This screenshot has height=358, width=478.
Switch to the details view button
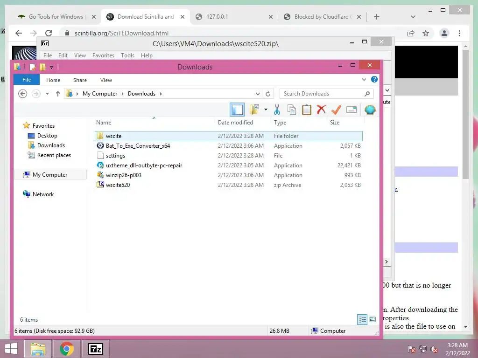362,319
